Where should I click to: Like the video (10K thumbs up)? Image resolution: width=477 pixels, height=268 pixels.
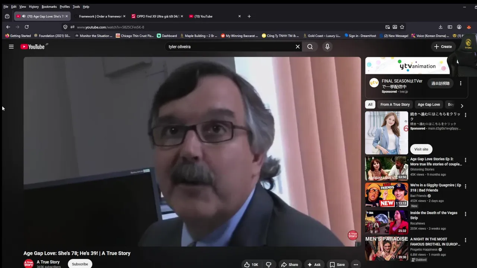(251, 265)
